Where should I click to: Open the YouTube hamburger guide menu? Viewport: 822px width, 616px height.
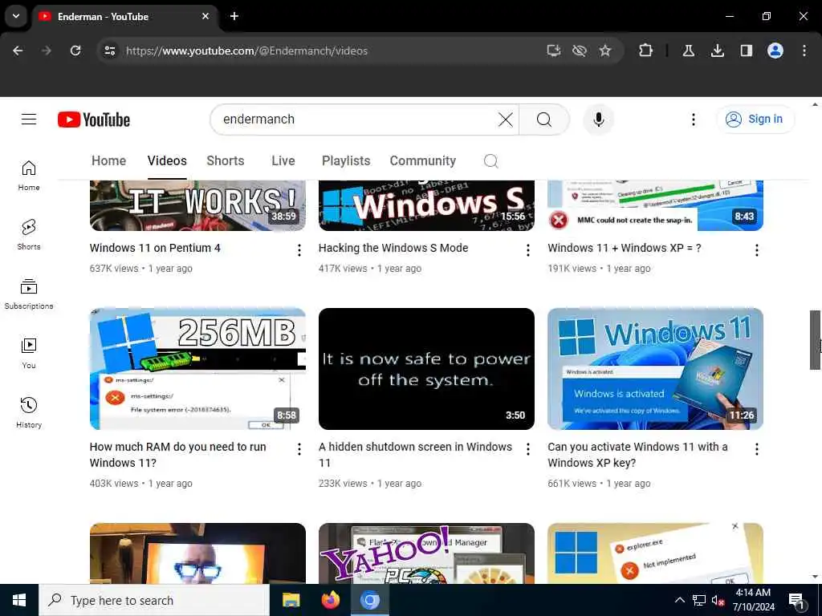(x=29, y=120)
